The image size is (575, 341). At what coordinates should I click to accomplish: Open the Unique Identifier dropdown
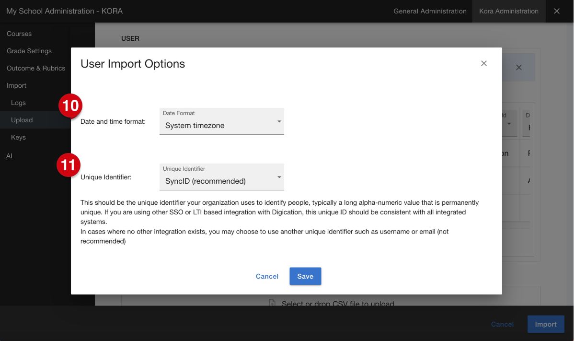tap(222, 177)
